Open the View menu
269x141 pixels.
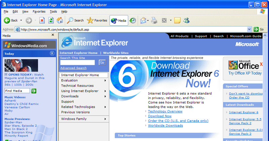click(25, 11)
